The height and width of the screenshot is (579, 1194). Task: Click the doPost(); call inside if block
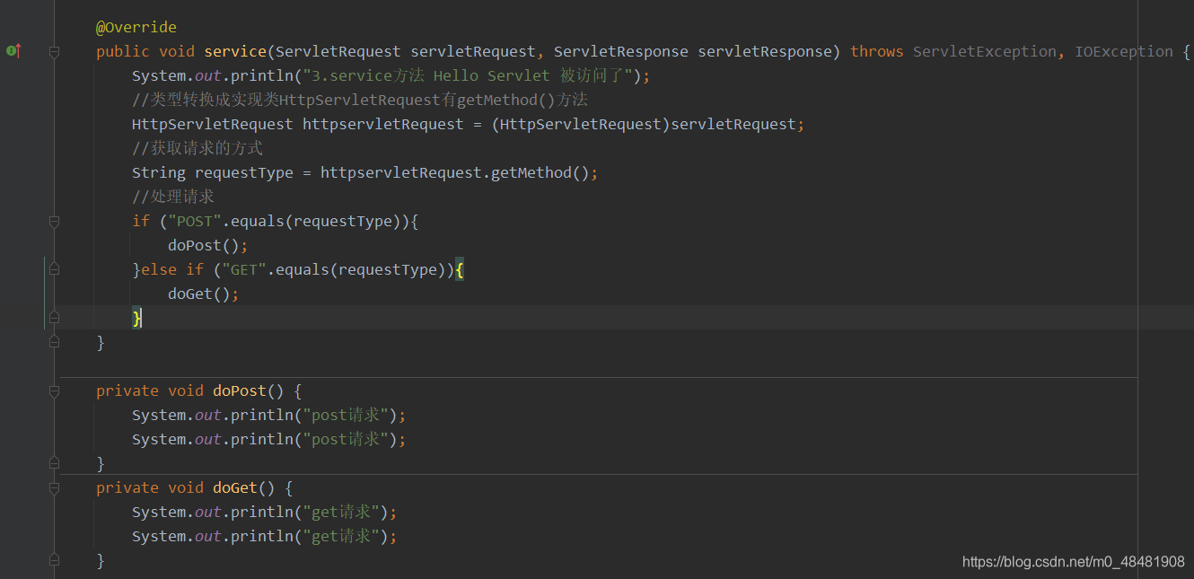point(208,245)
